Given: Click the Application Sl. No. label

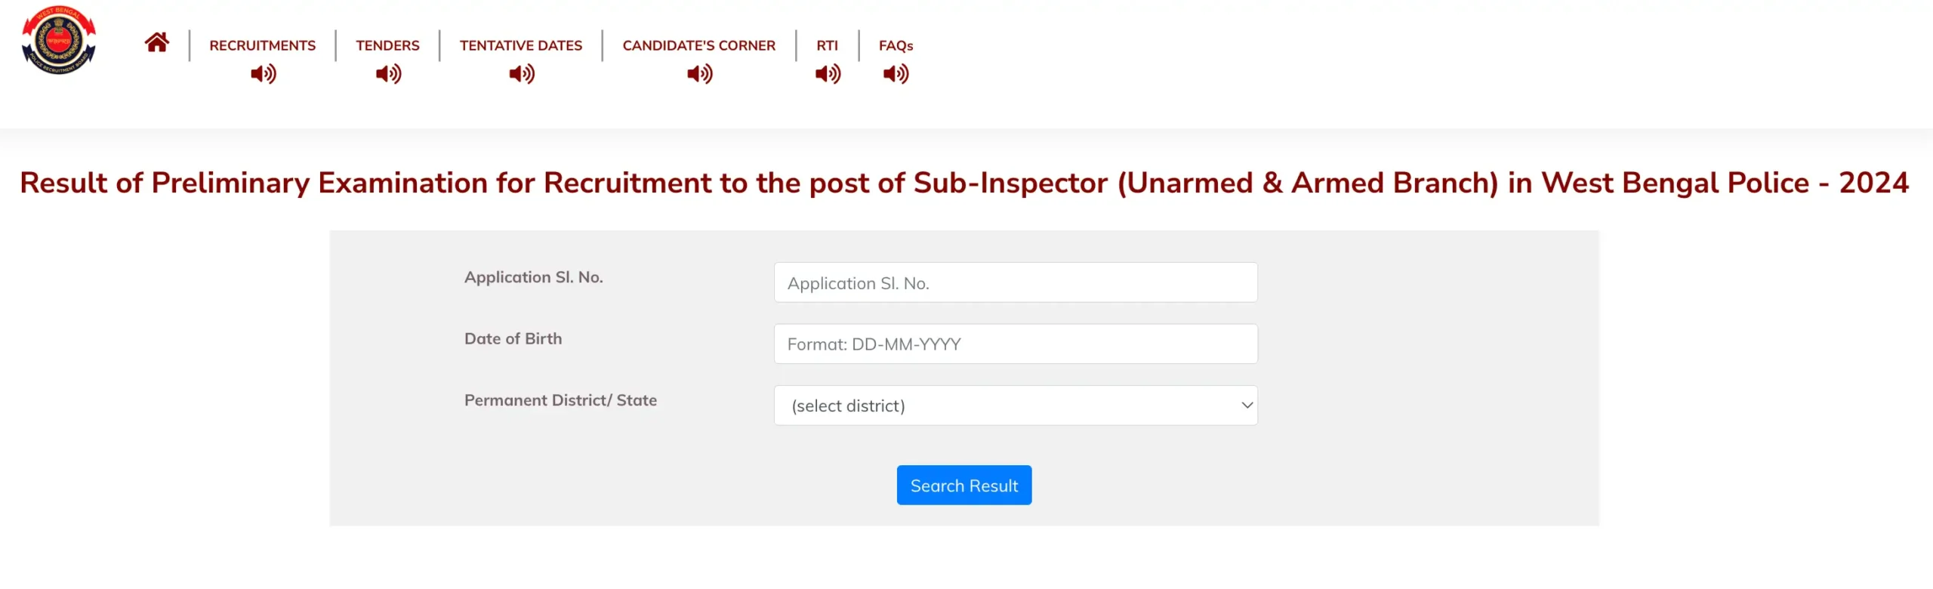Looking at the screenshot, I should (533, 277).
